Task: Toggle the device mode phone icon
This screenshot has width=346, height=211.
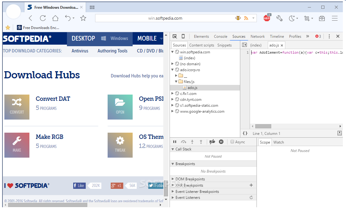Action: [x=183, y=36]
